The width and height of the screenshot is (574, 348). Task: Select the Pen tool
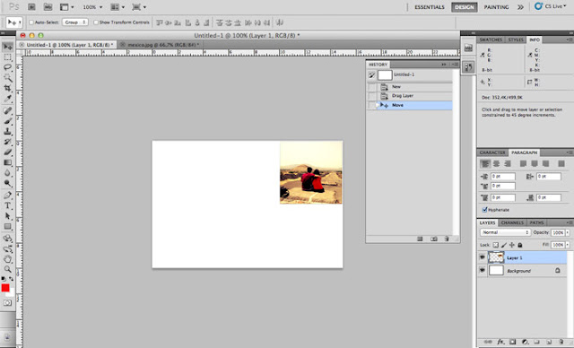coord(8,195)
